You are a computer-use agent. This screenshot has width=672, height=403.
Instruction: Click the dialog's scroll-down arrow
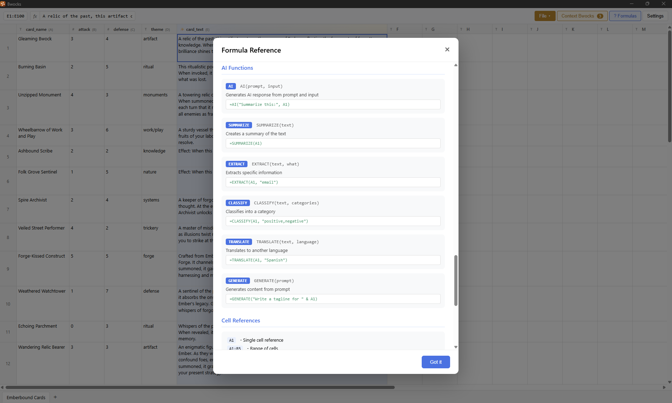tap(456, 347)
